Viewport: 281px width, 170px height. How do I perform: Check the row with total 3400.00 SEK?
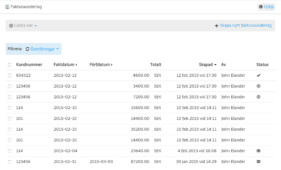click(10, 86)
